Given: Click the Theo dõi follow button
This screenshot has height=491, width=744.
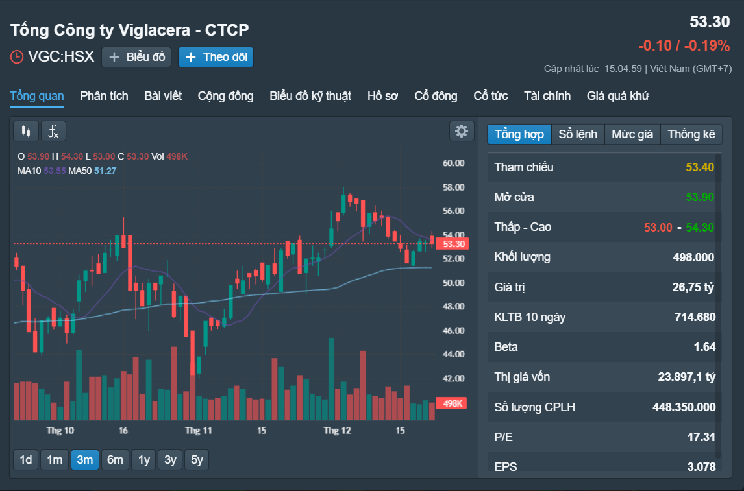Looking at the screenshot, I should (x=216, y=57).
